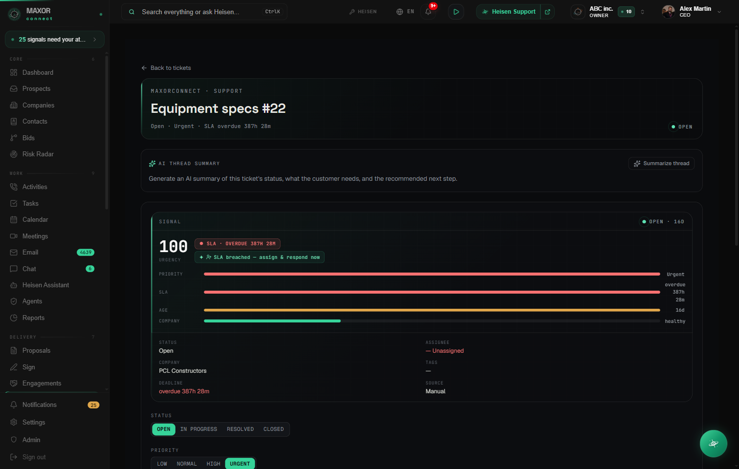Screen dimensions: 739x469
Task: Click the EN language globe icon
Action: pyautogui.click(x=400, y=12)
